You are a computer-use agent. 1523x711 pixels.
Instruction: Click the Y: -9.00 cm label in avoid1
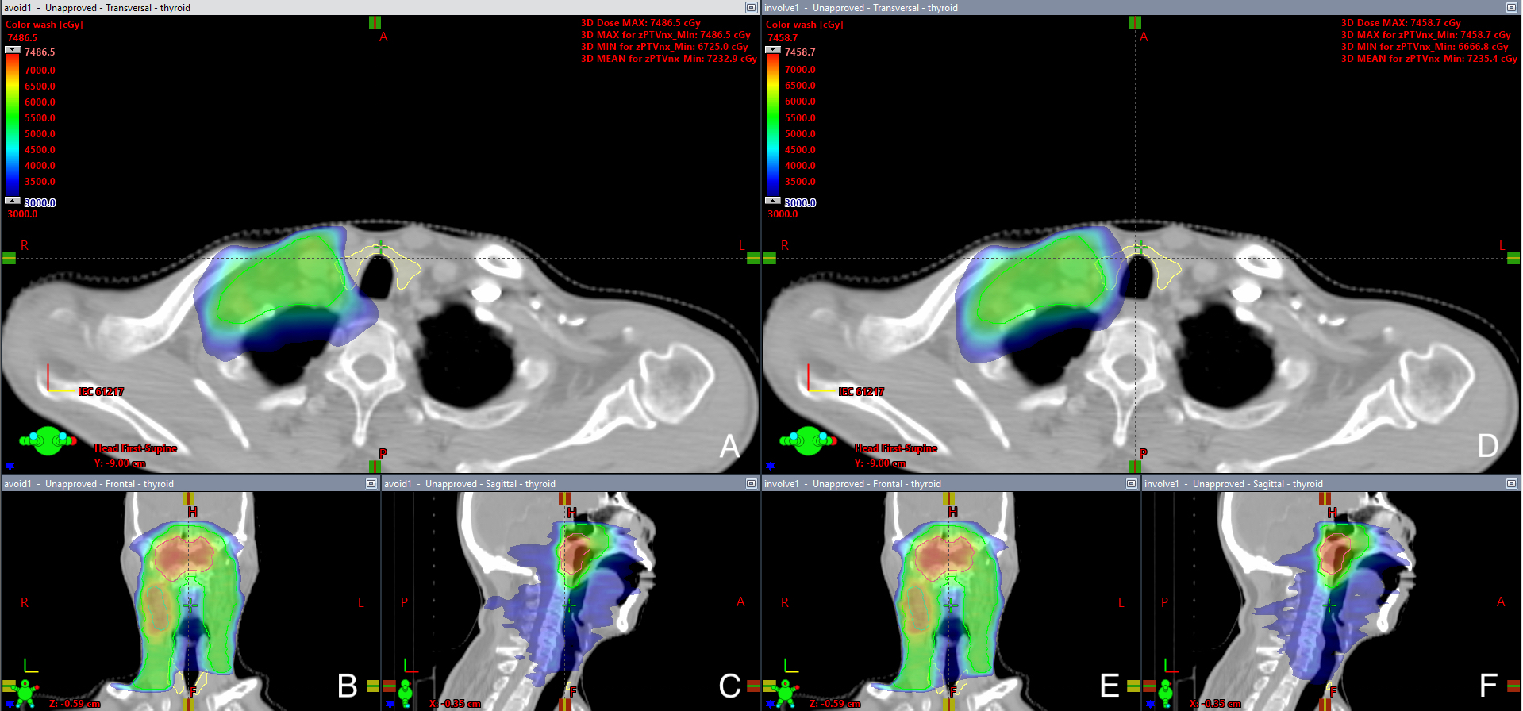120,463
